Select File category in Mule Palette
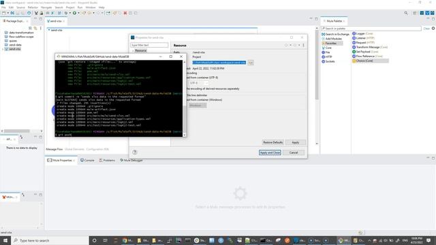The width and height of the screenshot is (436, 245). pos(326,52)
